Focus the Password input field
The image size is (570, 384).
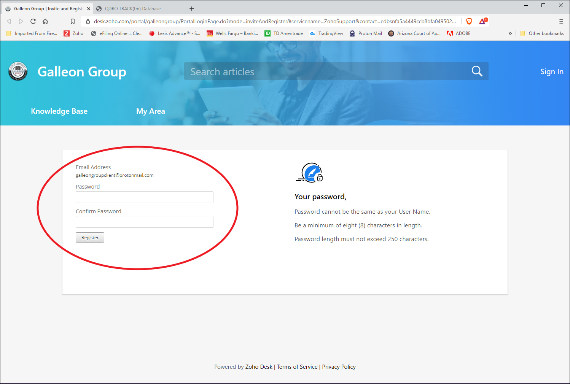coord(144,197)
